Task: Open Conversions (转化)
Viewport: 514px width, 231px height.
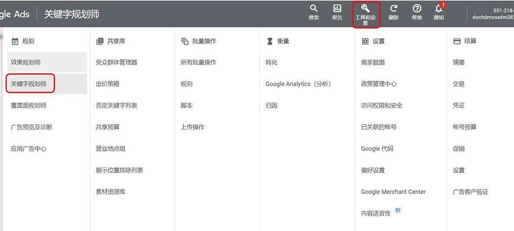Action: (x=271, y=62)
